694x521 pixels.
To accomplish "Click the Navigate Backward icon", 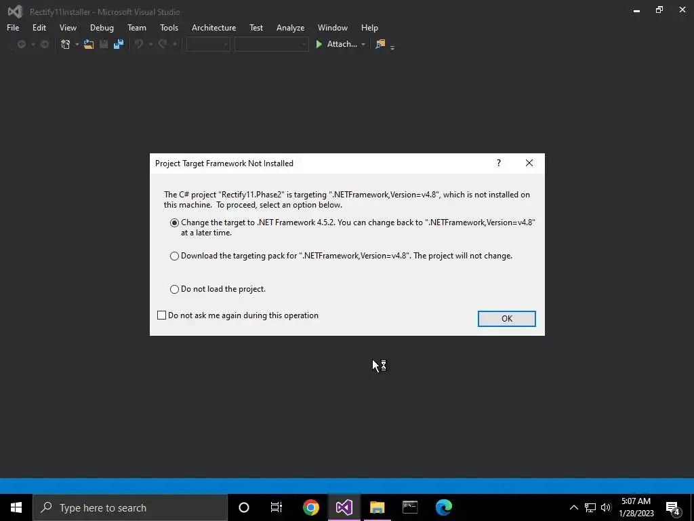I will [21, 44].
